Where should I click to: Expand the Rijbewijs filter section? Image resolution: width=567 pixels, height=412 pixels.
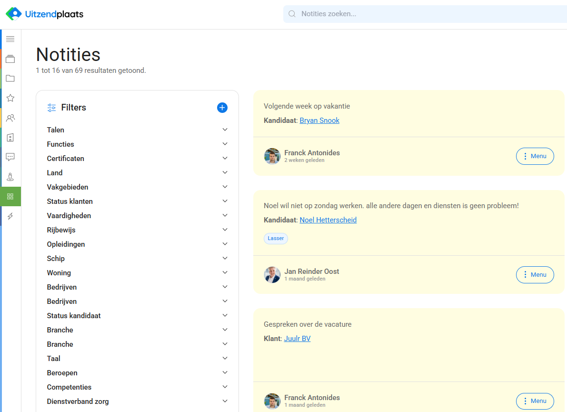pos(137,230)
